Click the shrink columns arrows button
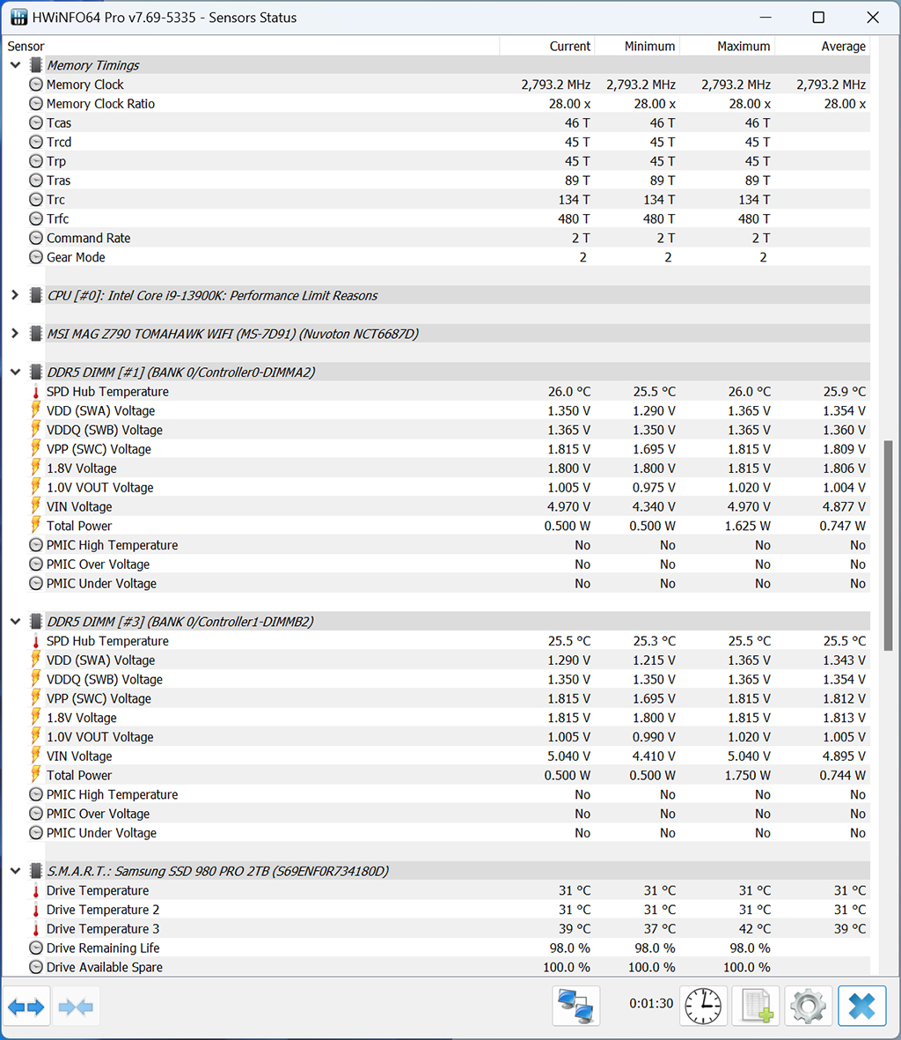Viewport: 901px width, 1040px height. [x=76, y=1007]
